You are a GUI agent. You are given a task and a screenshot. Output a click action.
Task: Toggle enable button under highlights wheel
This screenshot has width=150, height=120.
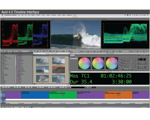106,70
